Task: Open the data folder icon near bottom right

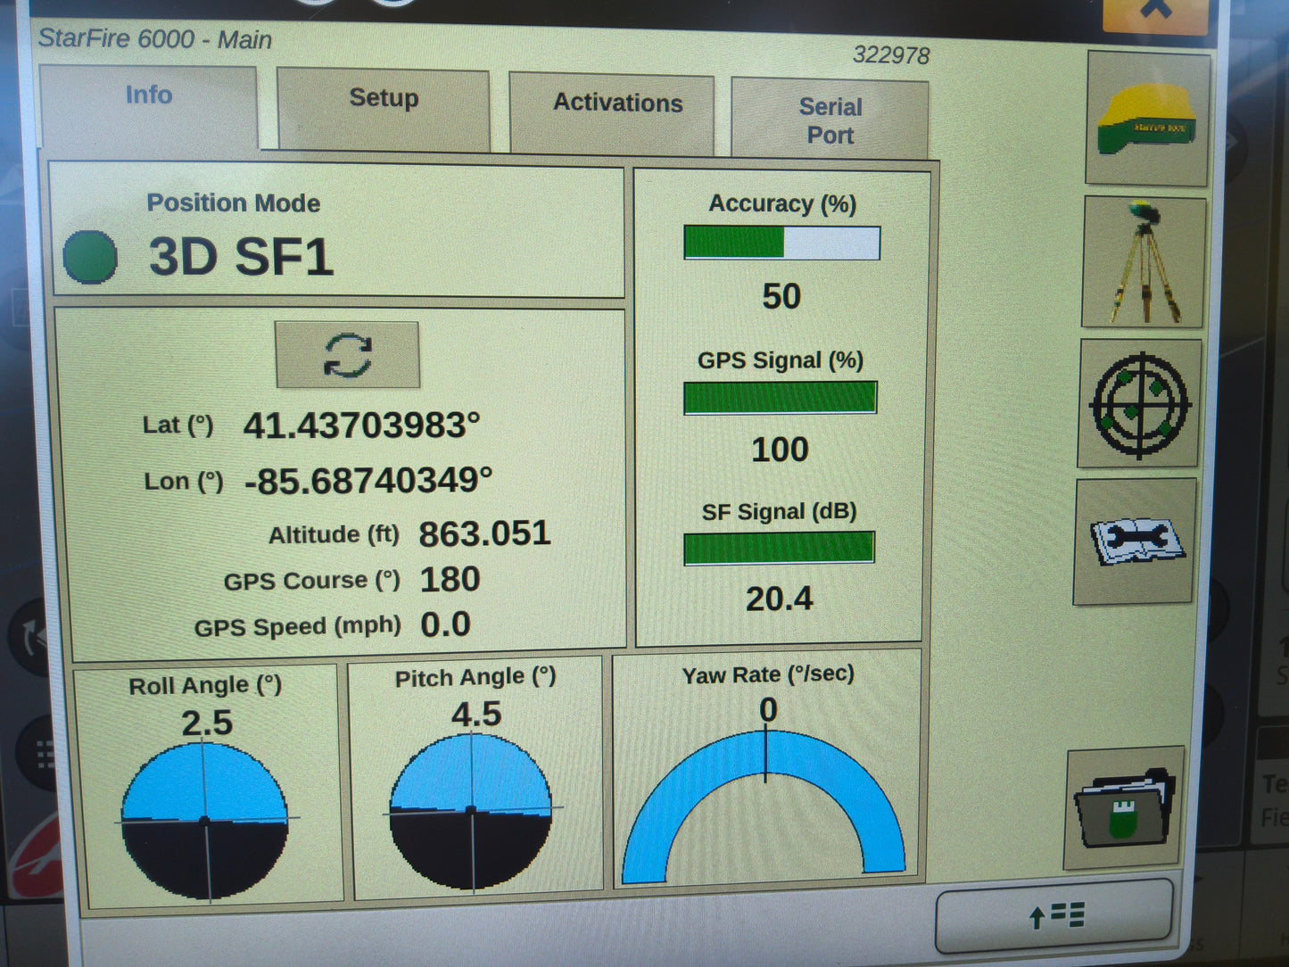Action: (x=1122, y=807)
